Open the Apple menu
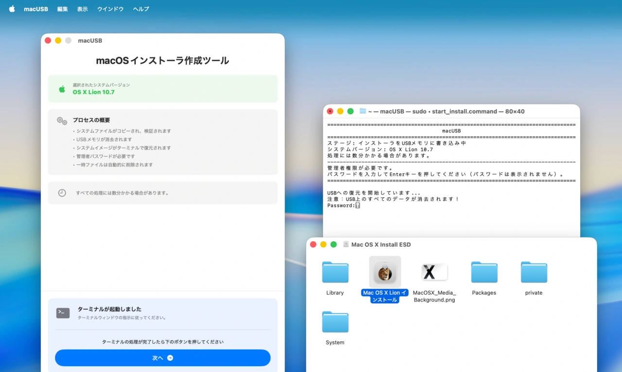Screen dimensions: 622x372 point(11,8)
